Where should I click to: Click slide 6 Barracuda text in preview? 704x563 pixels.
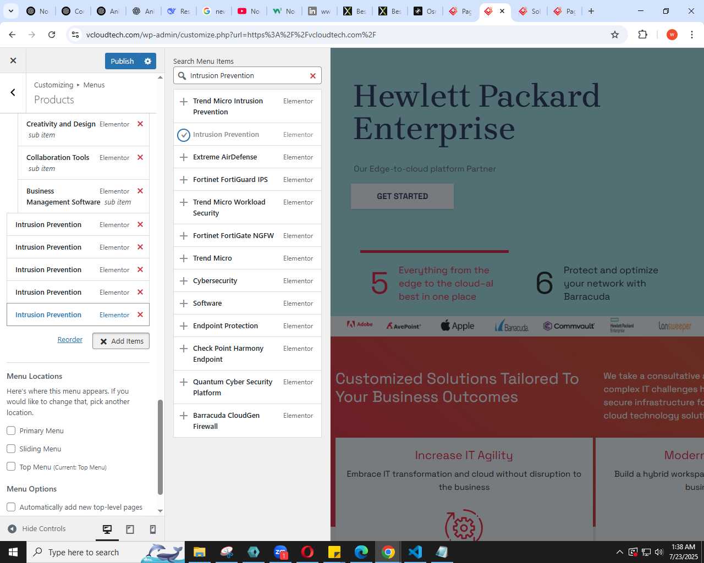610,284
